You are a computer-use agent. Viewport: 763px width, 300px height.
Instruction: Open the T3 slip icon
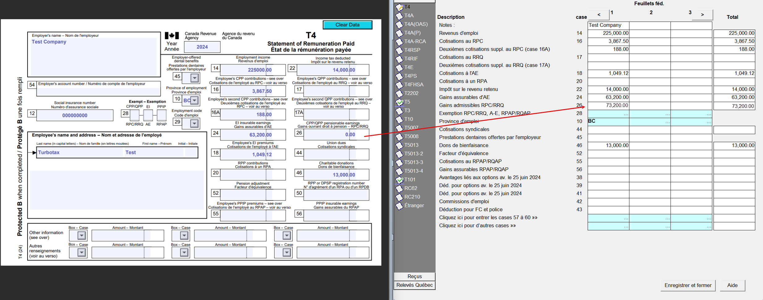pos(400,111)
